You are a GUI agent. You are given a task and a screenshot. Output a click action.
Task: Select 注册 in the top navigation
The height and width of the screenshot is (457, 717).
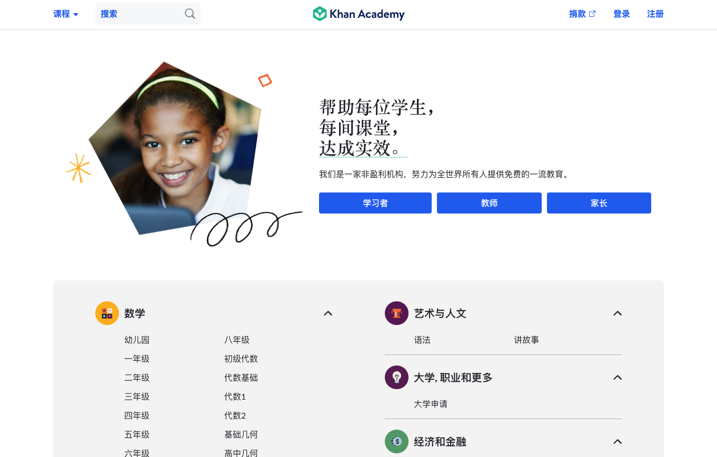[655, 14]
